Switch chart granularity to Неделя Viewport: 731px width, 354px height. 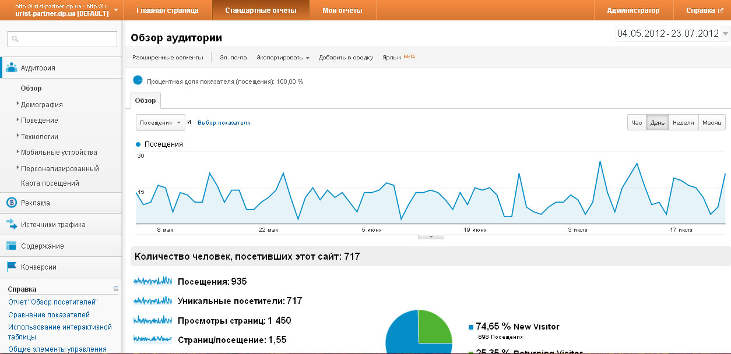click(x=683, y=122)
